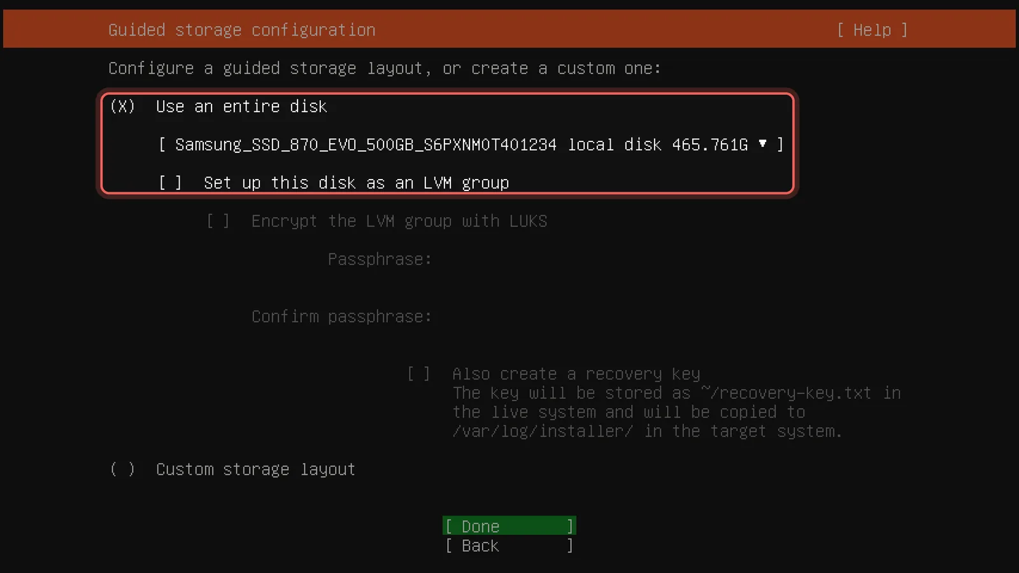This screenshot has width=1019, height=573.
Task: Click the '/var/log/installer/' description line
Action: 647,431
